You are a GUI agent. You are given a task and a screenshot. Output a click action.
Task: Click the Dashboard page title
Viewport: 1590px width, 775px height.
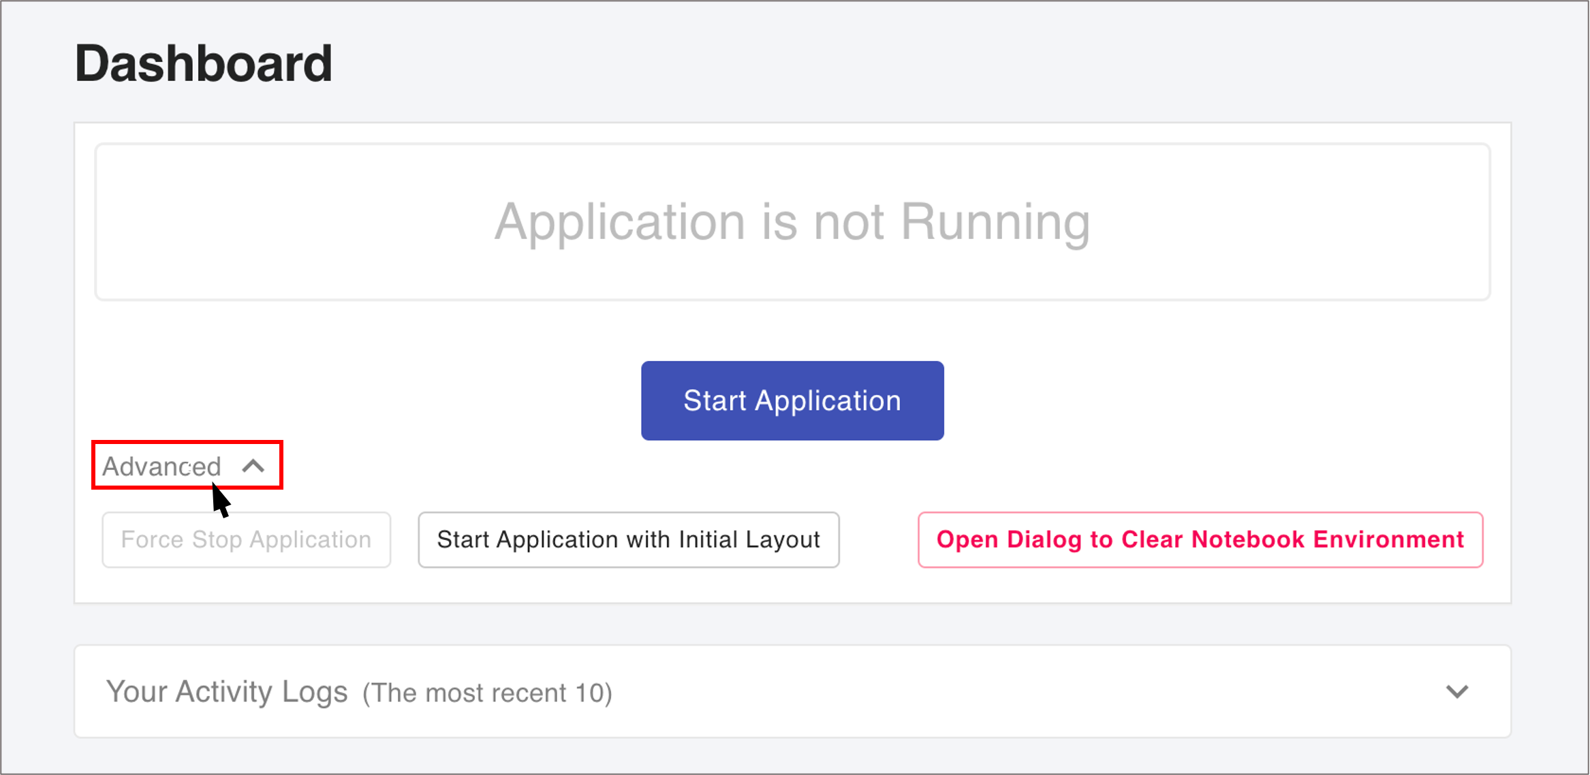203,63
